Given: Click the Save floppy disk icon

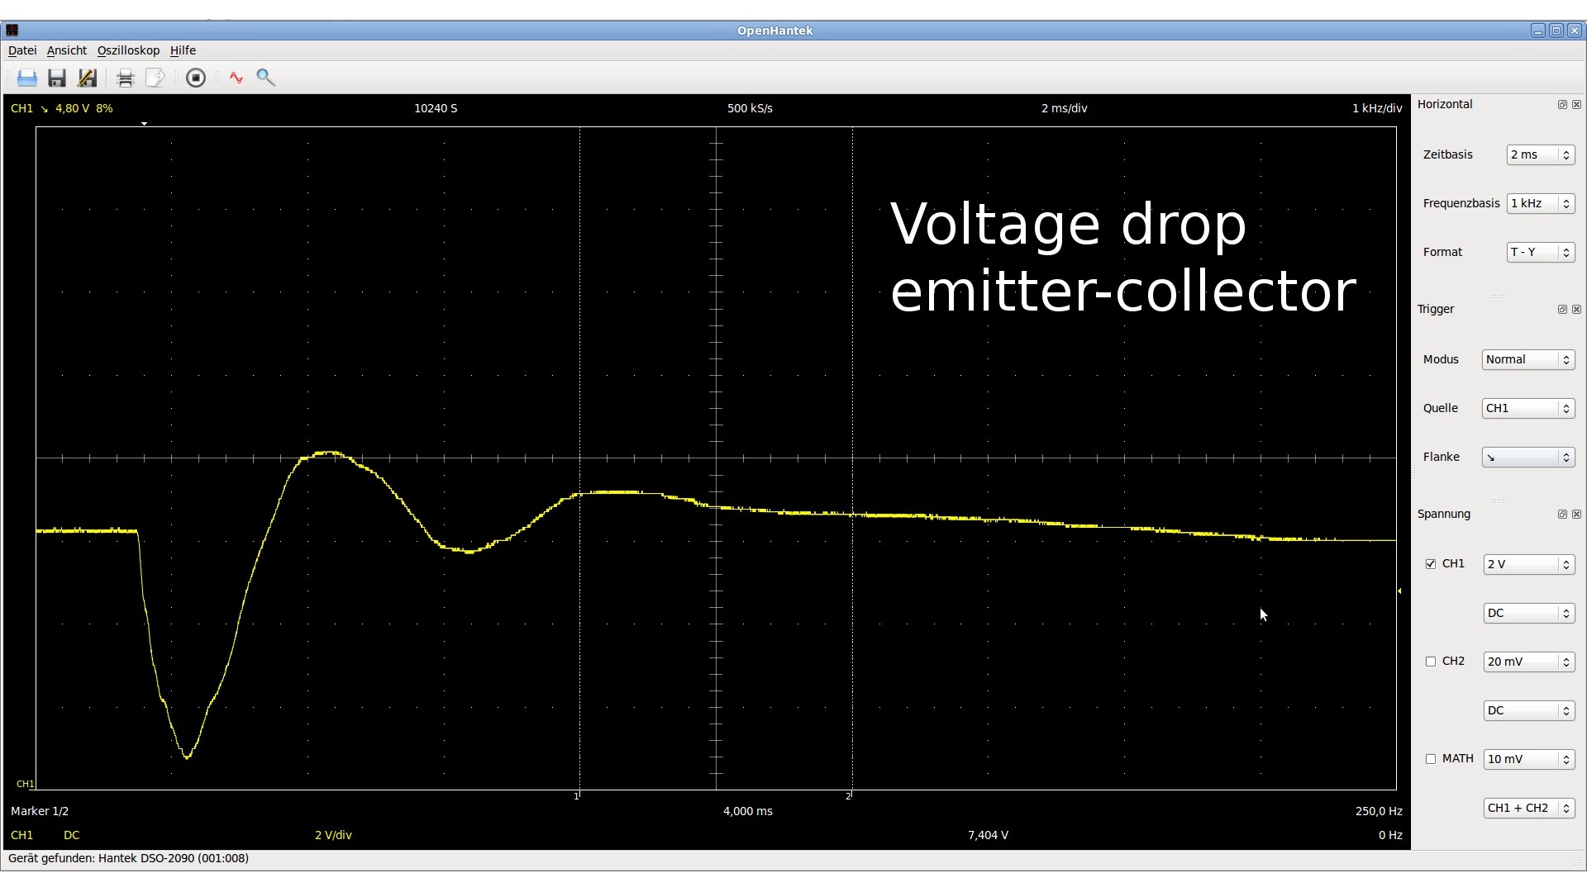Looking at the screenshot, I should (57, 78).
